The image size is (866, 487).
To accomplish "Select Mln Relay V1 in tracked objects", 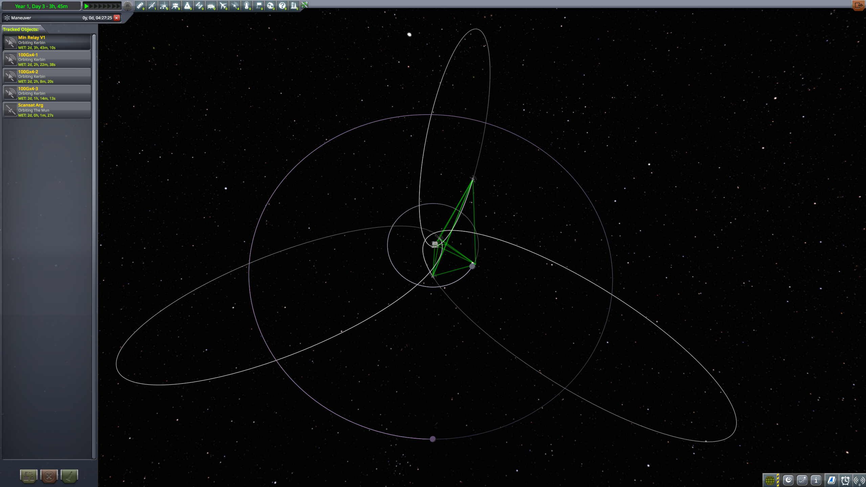I will [x=47, y=42].
